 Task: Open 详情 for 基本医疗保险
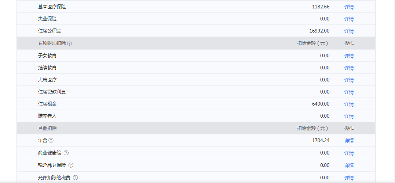(x=349, y=7)
